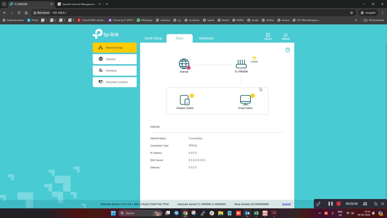The width and height of the screenshot is (387, 218).
Task: Click the Log out icon
Action: click(x=268, y=36)
